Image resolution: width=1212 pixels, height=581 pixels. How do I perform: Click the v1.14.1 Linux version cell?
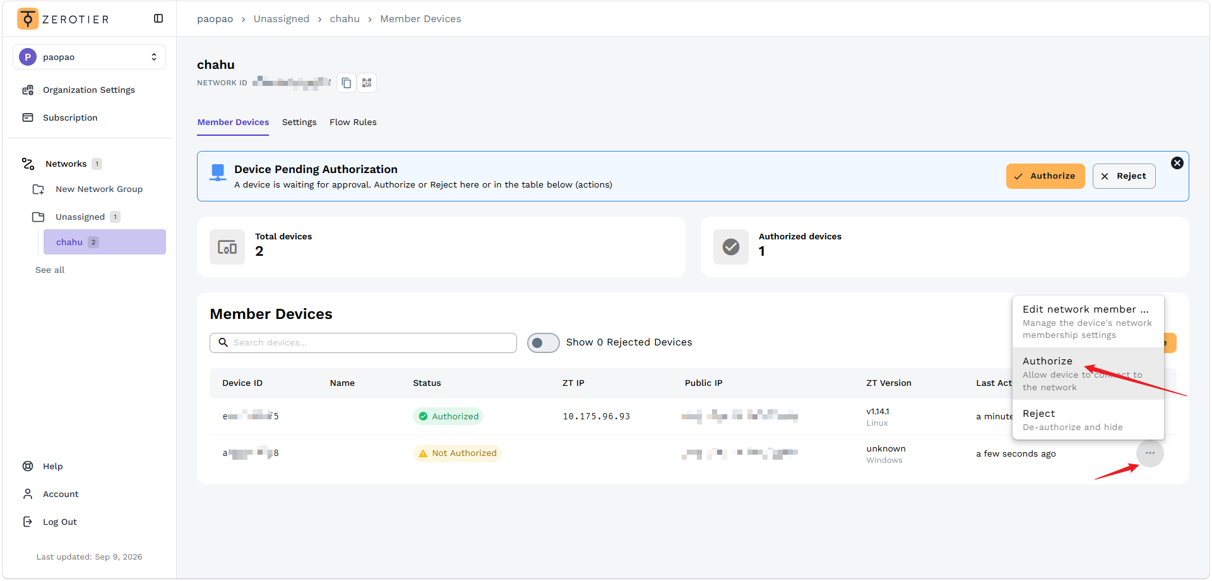click(x=877, y=417)
